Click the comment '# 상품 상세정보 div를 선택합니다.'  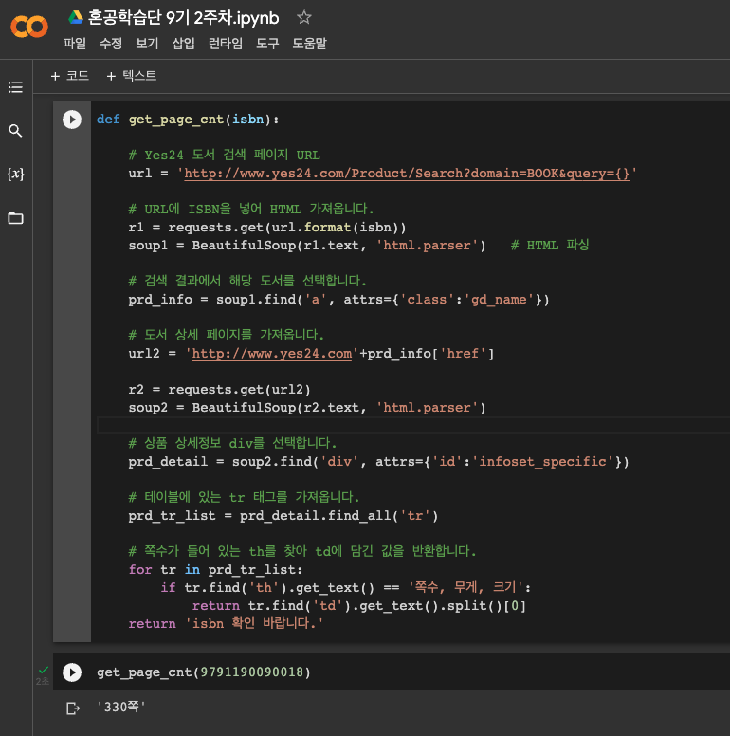pyautogui.click(x=232, y=443)
